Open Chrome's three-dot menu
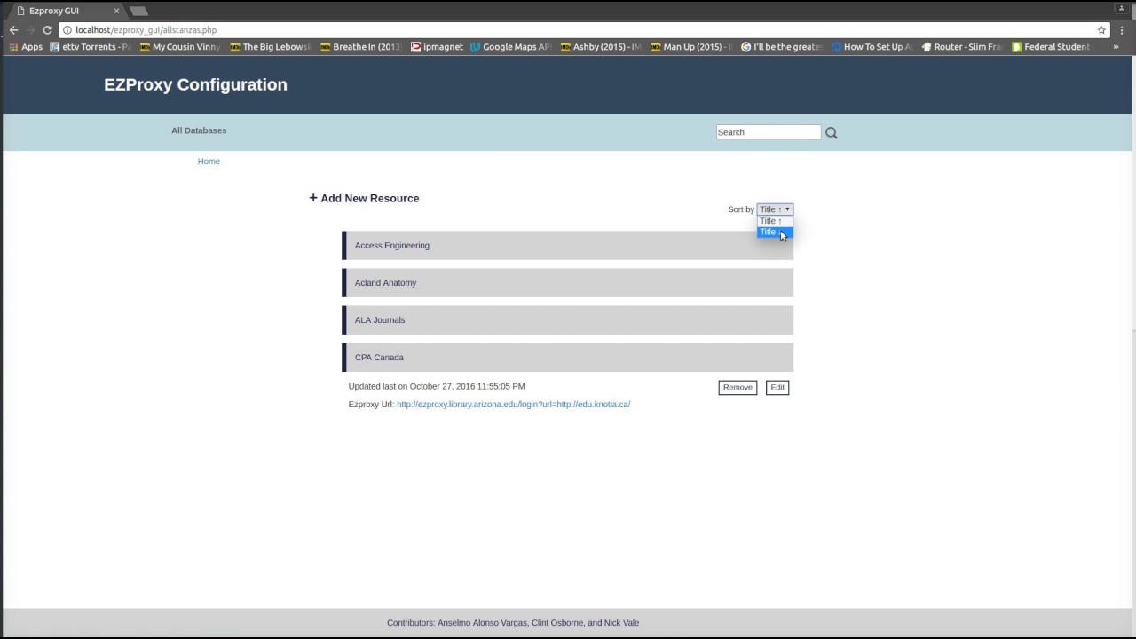 point(1123,29)
